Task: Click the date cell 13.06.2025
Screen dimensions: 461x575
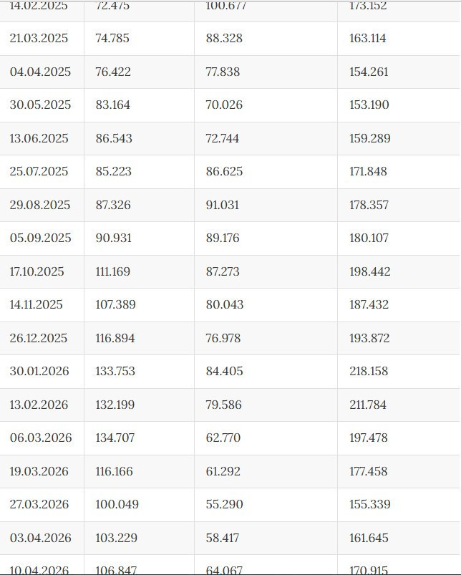Action: [x=39, y=138]
